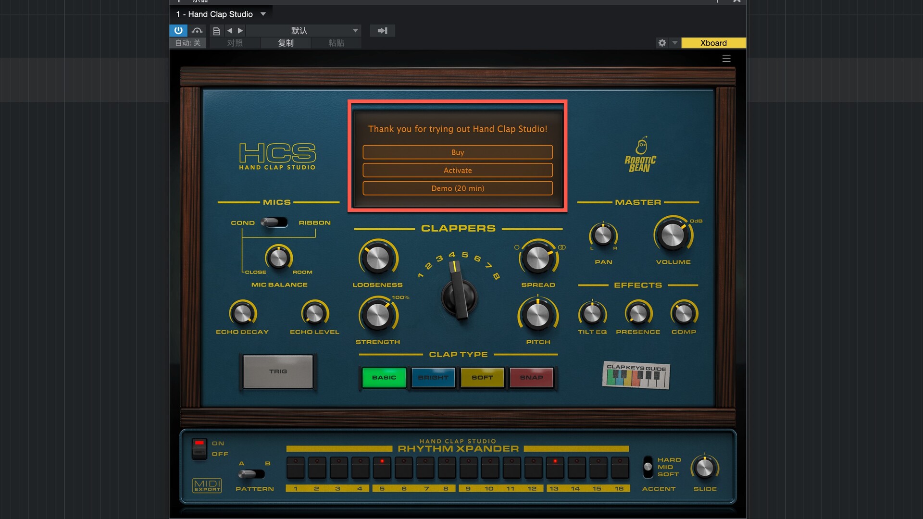Click the Buy button
The height and width of the screenshot is (519, 923).
click(x=458, y=152)
